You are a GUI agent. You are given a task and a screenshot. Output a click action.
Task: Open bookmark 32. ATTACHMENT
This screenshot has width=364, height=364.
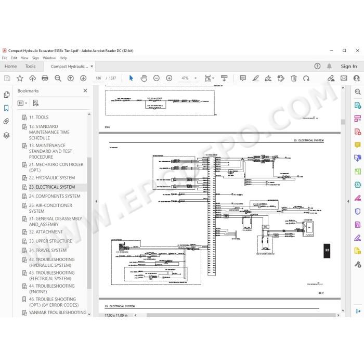46,232
